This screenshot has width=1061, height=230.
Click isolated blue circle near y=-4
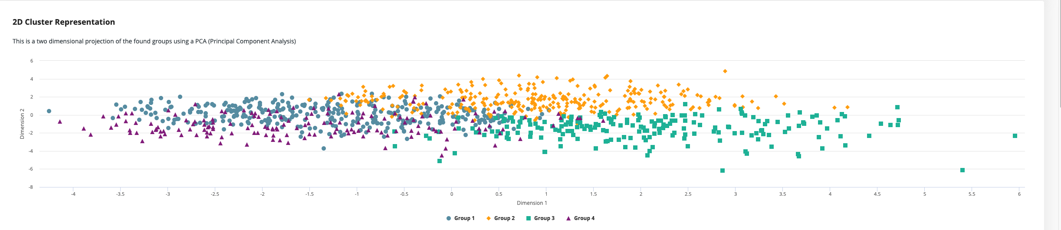click(x=324, y=148)
